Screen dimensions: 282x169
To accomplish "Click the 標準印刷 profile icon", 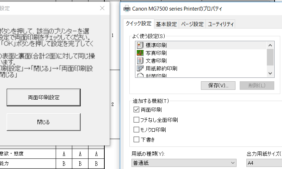I will click(140, 45).
